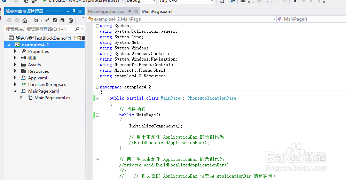Open the Solution Explorer window position dropdown

68,11
